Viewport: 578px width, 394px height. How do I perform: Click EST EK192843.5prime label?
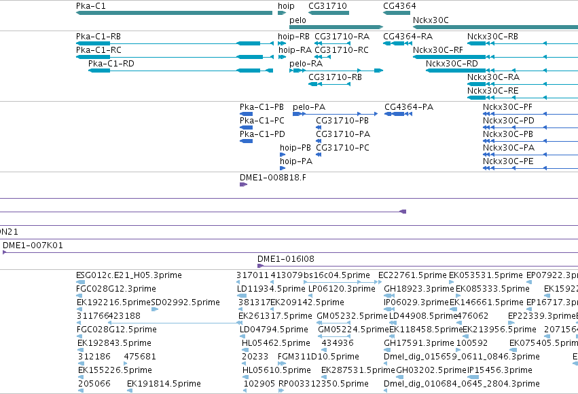click(115, 343)
